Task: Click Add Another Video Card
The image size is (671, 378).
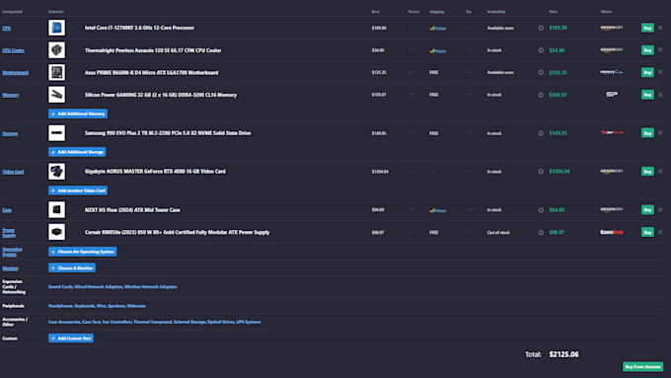Action: [x=78, y=190]
